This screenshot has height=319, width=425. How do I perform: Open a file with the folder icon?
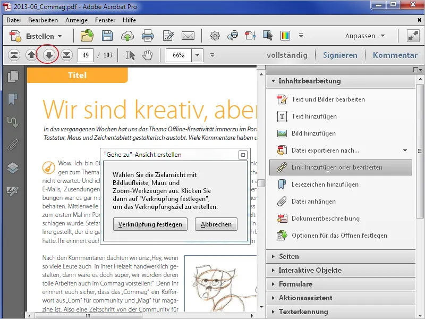[87, 36]
